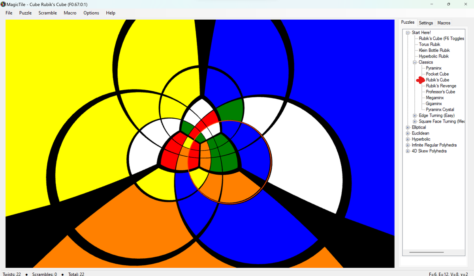Expand the Square Face Turning node

[415, 121]
